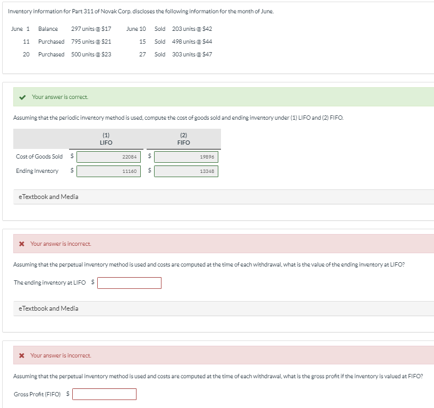This screenshot has height=408, width=434.
Task: Click the ending inventory at LIFO answer box
Action: pos(129,282)
